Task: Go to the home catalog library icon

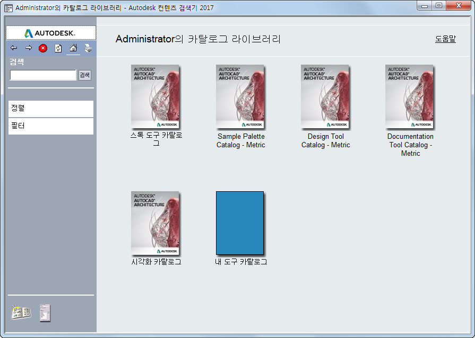Action: click(73, 48)
